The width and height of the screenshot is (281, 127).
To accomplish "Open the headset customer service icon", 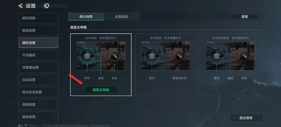I will coord(46,6).
